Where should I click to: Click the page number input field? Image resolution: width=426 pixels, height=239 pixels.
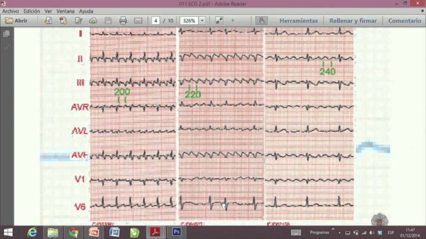point(156,20)
